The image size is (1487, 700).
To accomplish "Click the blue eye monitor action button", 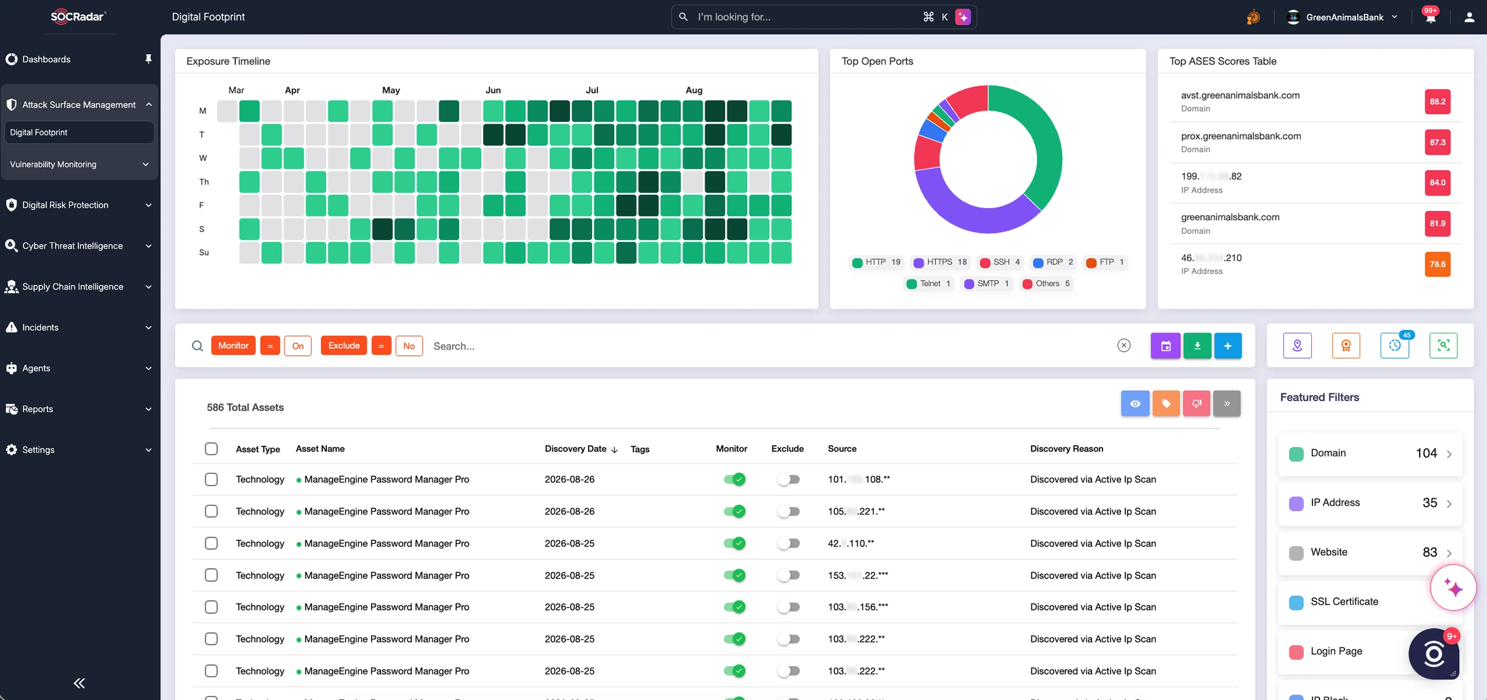I will 1135,403.
